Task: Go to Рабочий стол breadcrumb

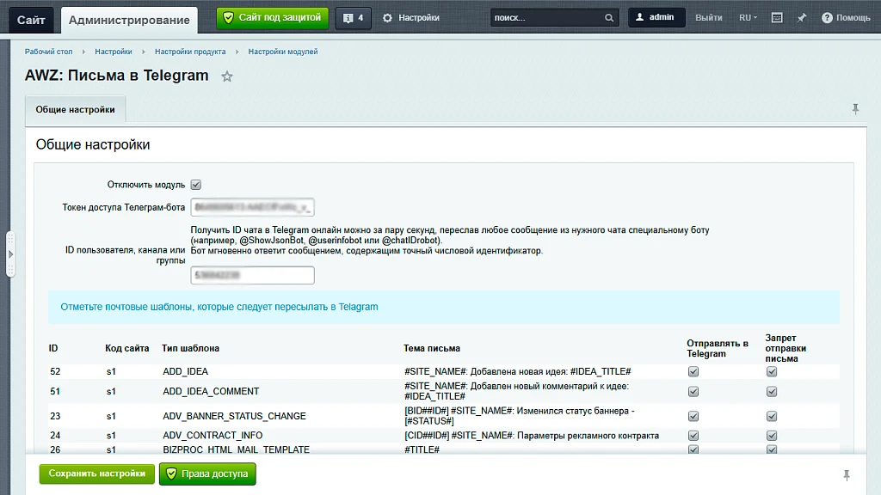Action: point(48,52)
